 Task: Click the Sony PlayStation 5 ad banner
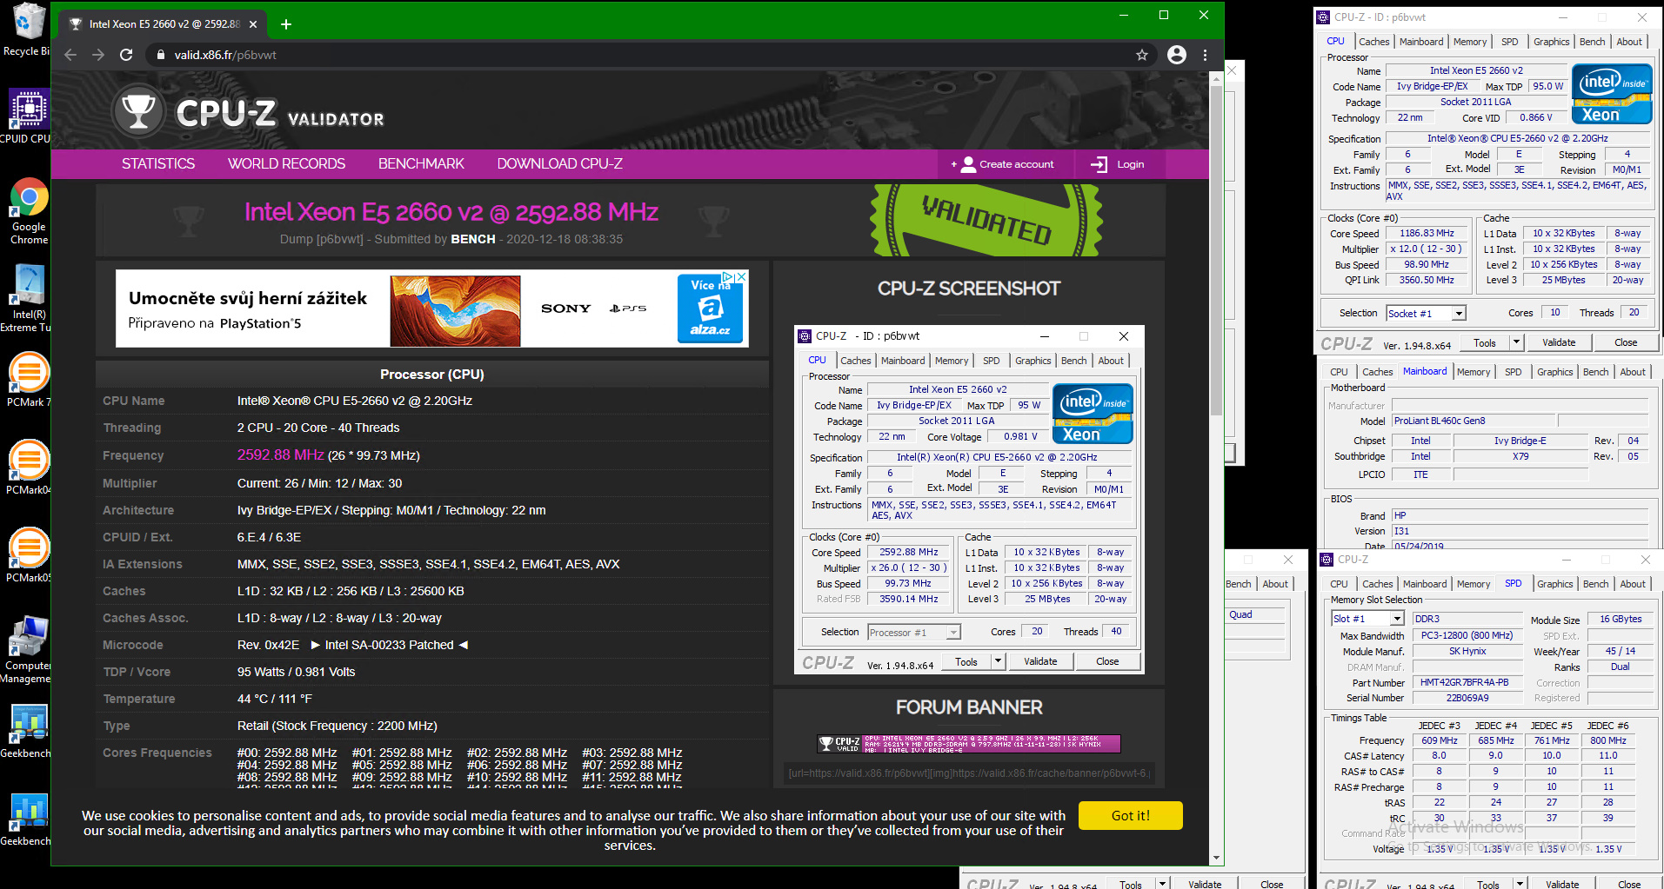click(432, 308)
